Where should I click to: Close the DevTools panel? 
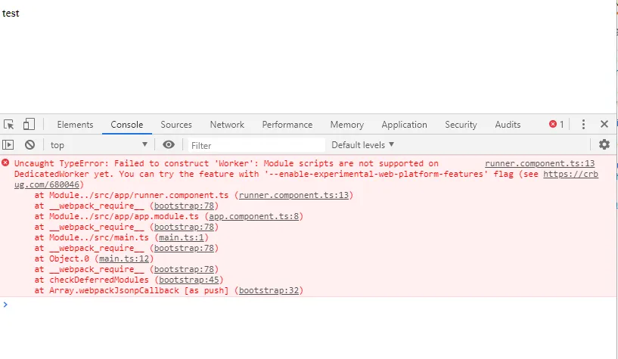(604, 125)
